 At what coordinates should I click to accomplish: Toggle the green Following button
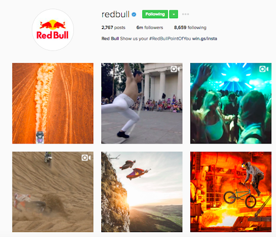[155, 14]
